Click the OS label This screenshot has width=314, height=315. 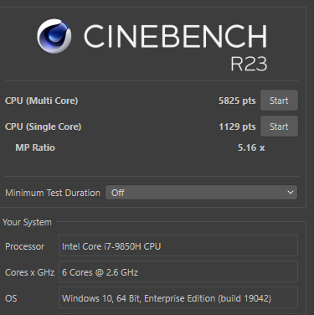pos(11,298)
